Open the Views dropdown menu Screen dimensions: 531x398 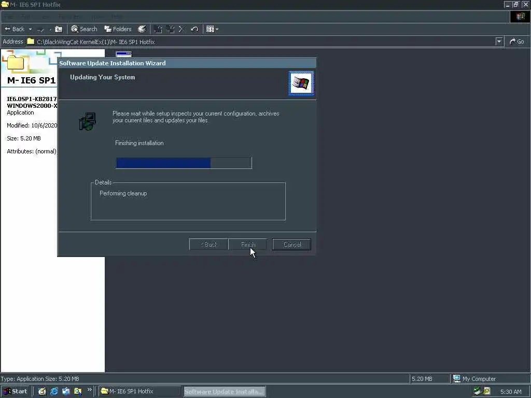[x=212, y=29]
